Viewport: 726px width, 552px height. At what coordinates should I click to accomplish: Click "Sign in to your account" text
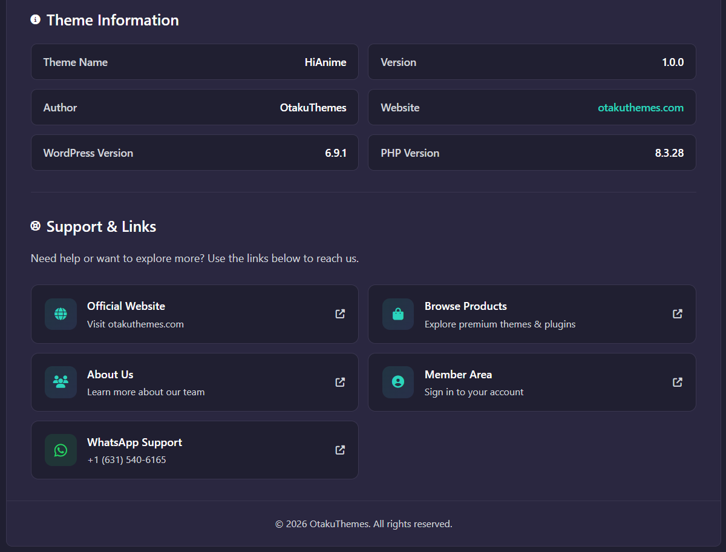click(x=474, y=392)
